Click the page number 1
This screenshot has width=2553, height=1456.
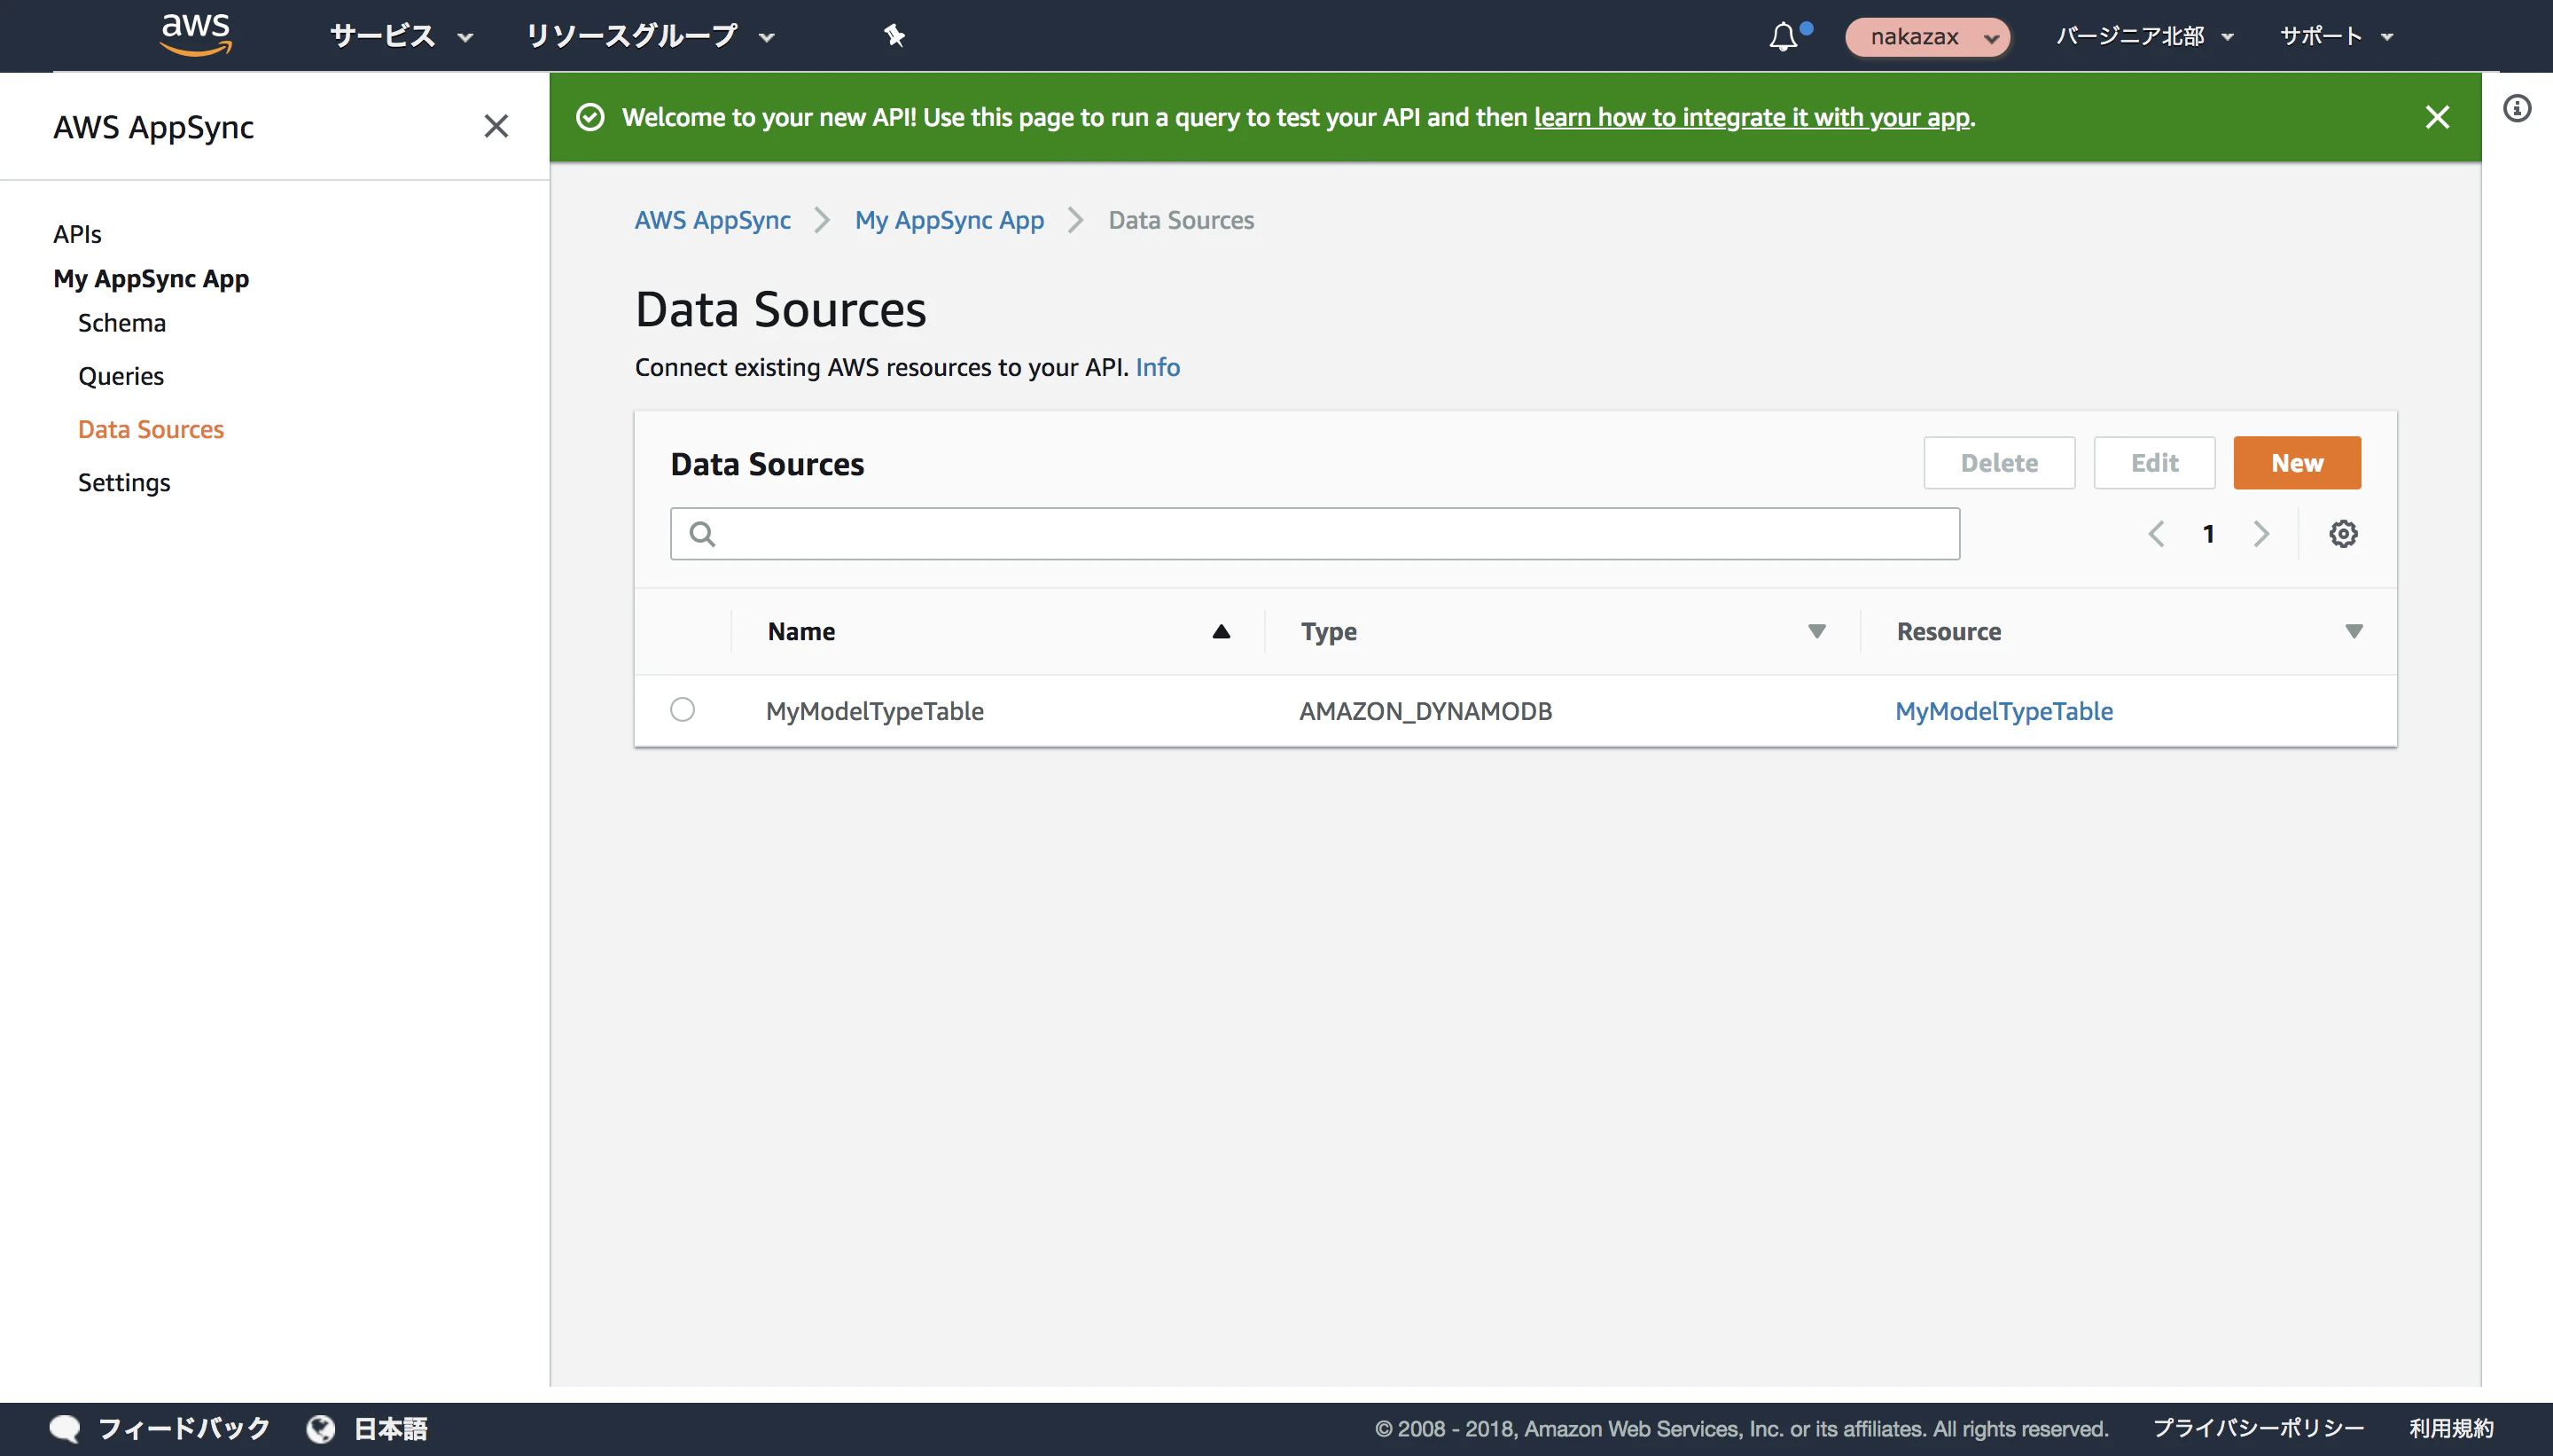click(2208, 534)
